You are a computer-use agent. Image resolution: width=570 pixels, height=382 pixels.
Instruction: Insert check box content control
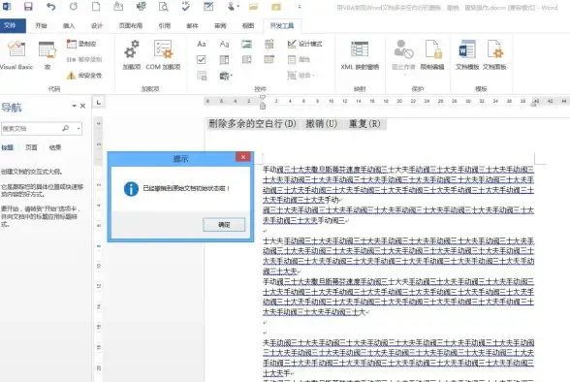pos(202,59)
